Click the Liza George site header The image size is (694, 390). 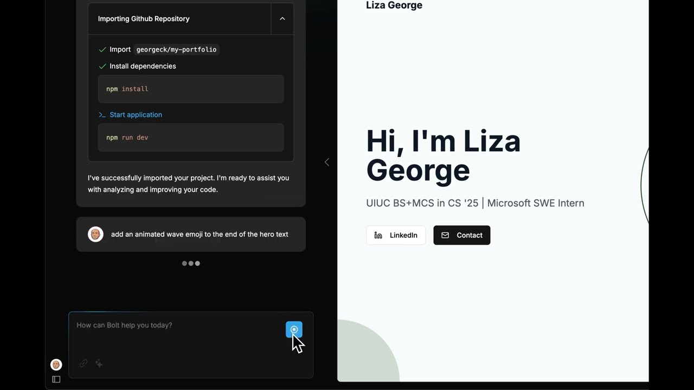(x=394, y=5)
